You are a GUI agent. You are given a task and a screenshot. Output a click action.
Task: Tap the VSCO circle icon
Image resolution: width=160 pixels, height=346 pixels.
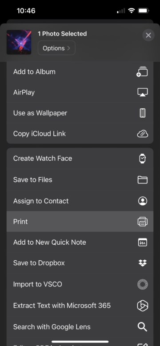pyautogui.click(x=143, y=284)
